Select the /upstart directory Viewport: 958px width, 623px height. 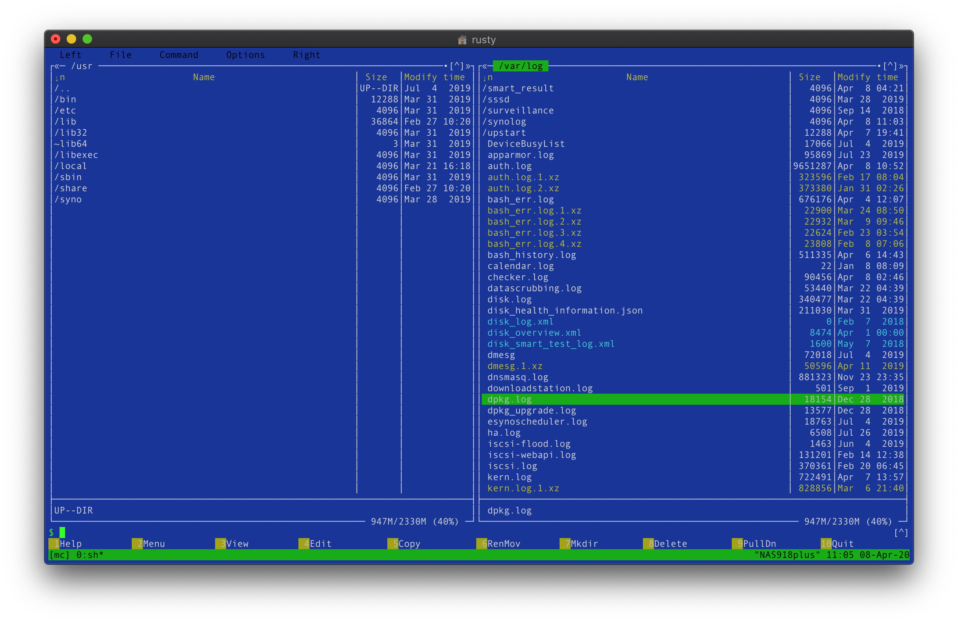693,133
